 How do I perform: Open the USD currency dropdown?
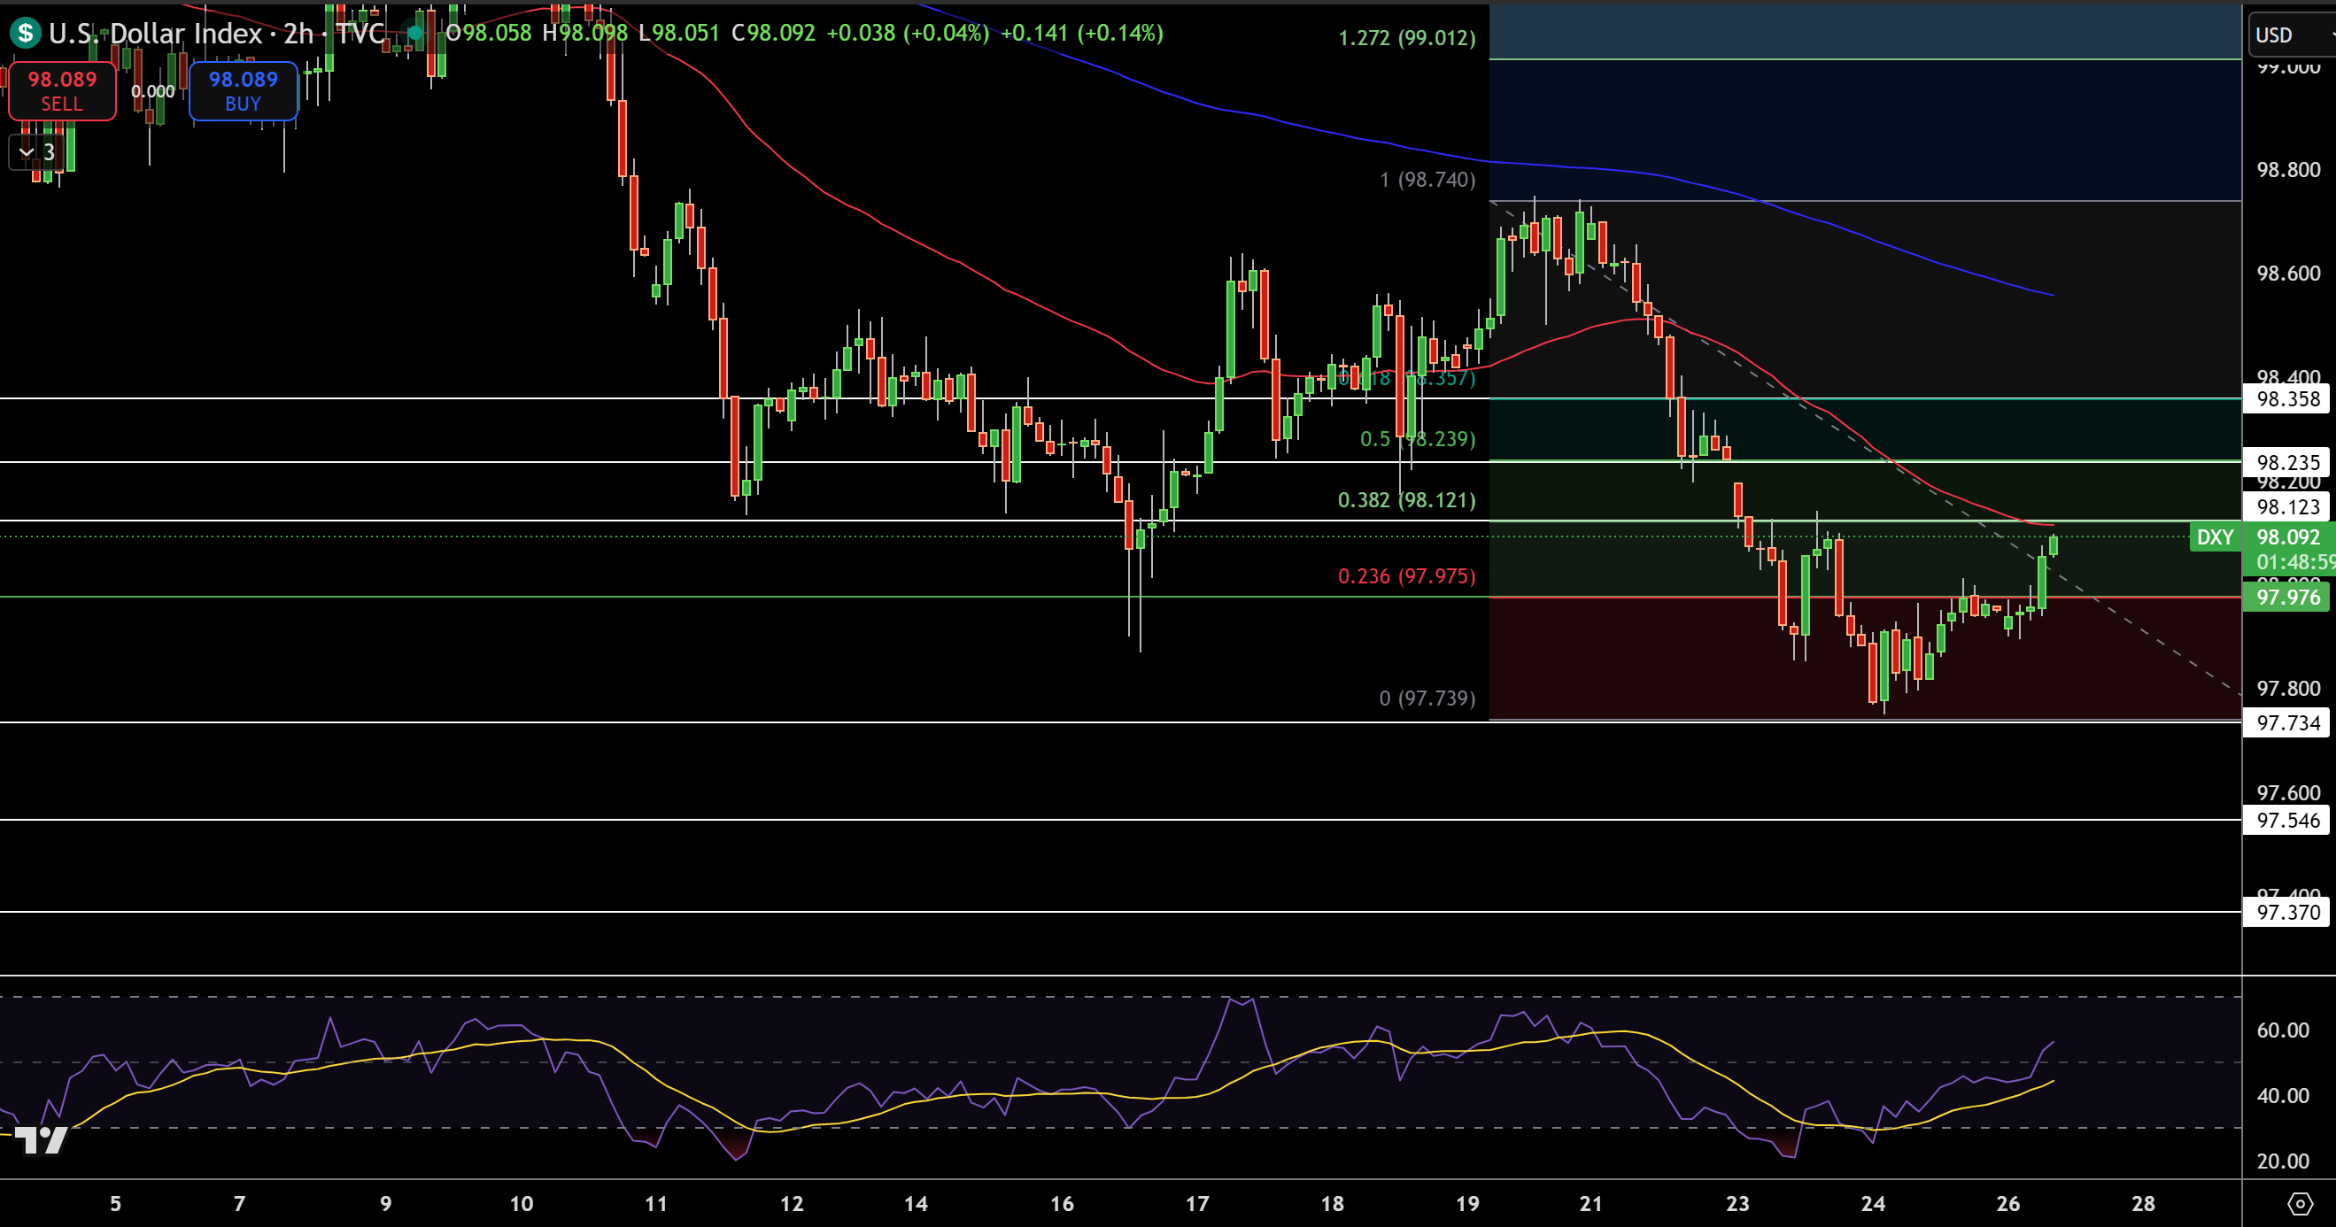(2293, 35)
